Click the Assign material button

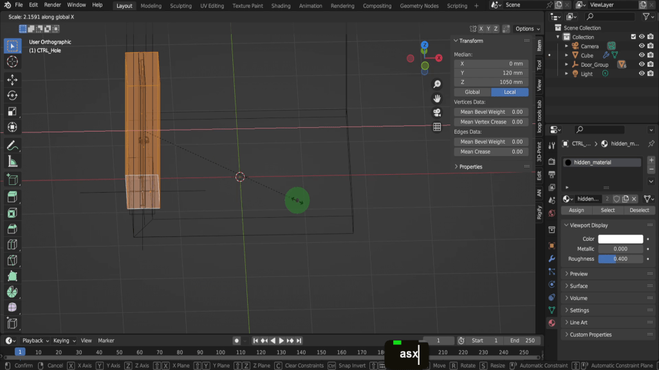577,210
